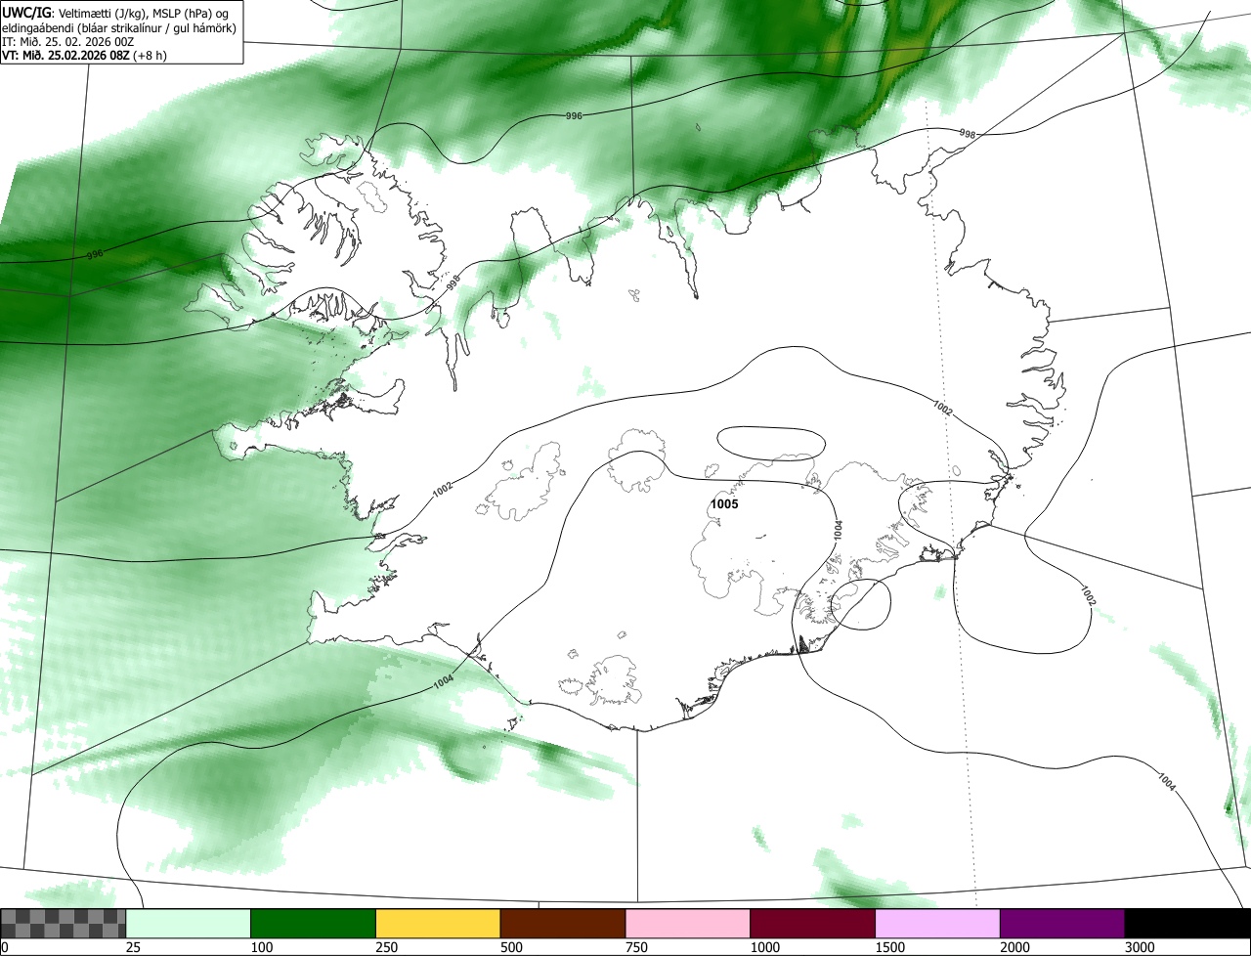Click the legend value "1500"

(x=889, y=947)
